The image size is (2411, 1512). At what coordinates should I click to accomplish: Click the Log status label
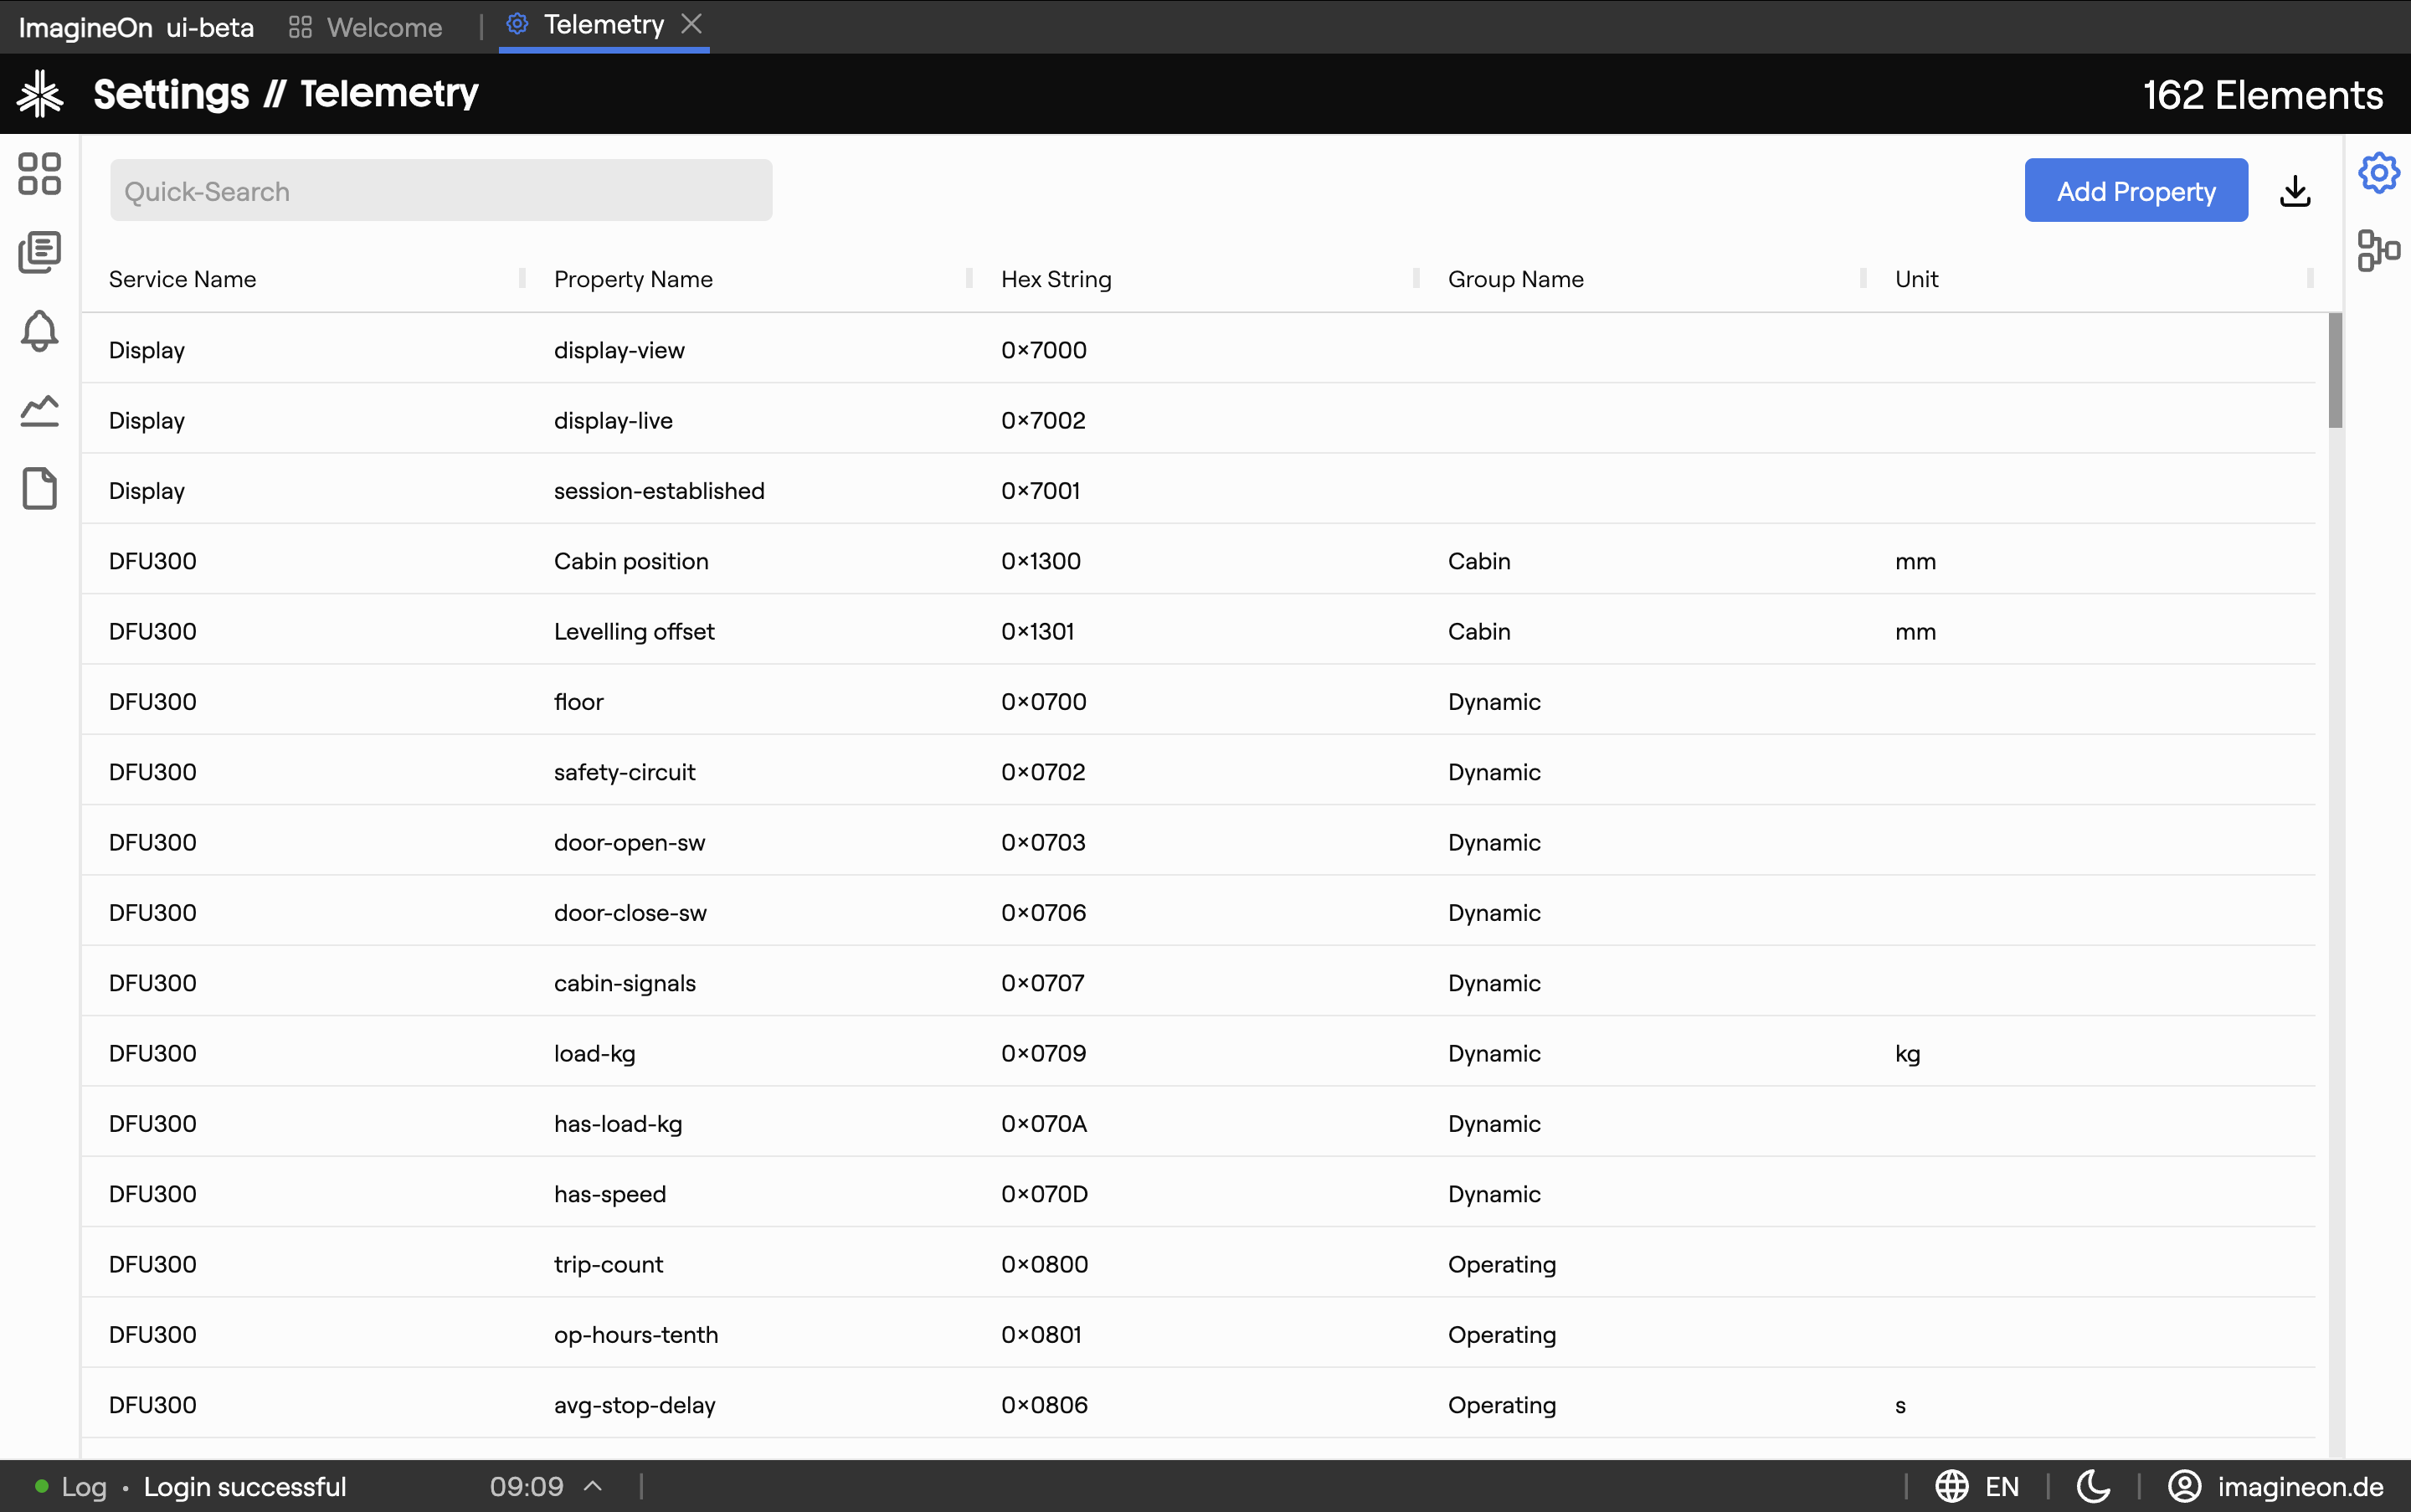click(84, 1486)
